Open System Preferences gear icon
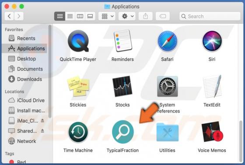The width and height of the screenshot is (245, 165). pos(167,86)
